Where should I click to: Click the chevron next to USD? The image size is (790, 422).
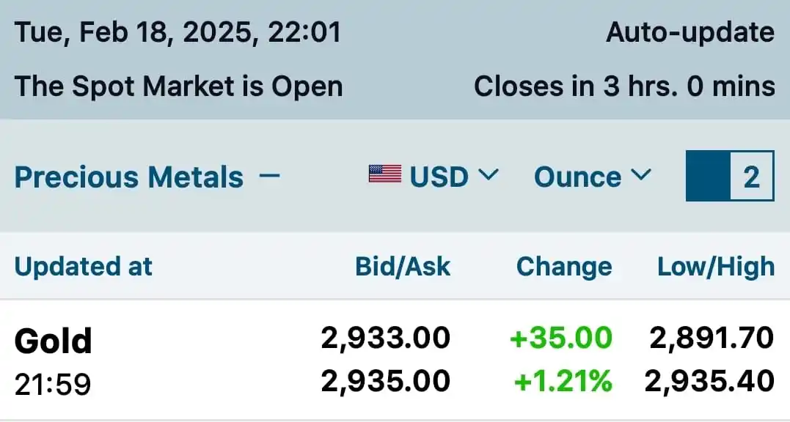click(x=489, y=175)
